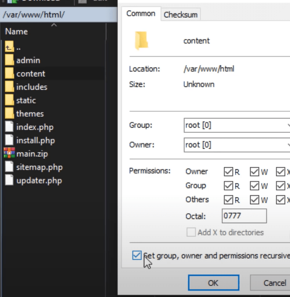Image resolution: width=290 pixels, height=297 pixels.
Task: Select updater.php in the file list
Action: pyautogui.click(x=39, y=181)
